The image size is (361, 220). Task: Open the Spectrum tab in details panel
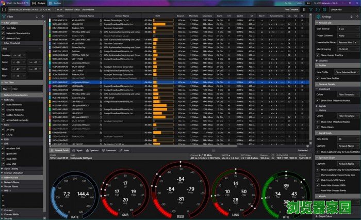click(x=89, y=150)
